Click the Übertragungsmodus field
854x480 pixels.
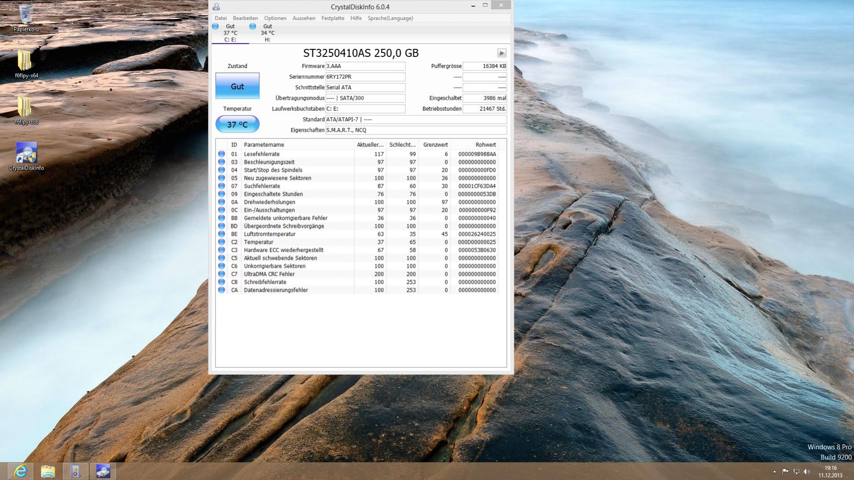coord(365,98)
